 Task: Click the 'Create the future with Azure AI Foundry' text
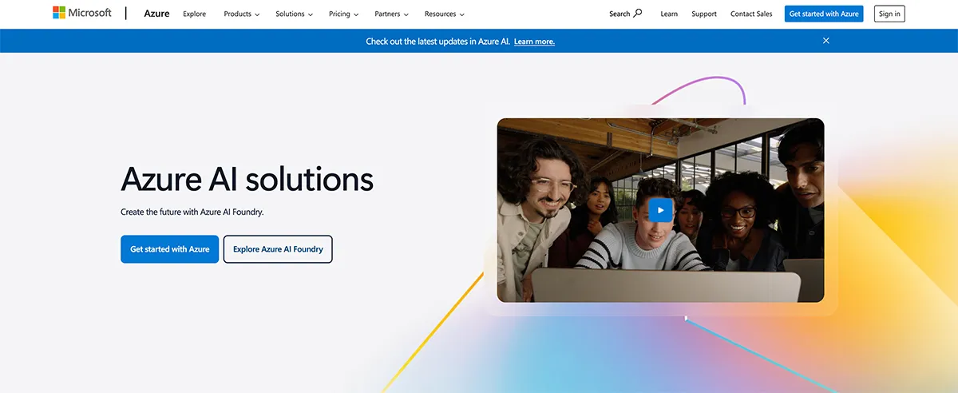point(192,212)
